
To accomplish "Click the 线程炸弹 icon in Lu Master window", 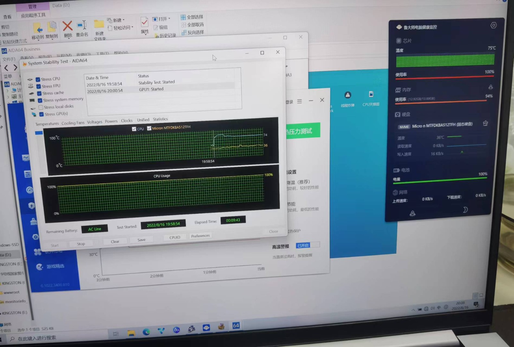I will coord(348,99).
